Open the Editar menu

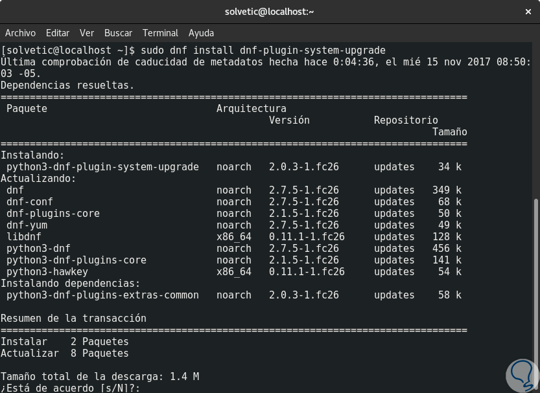coord(58,33)
